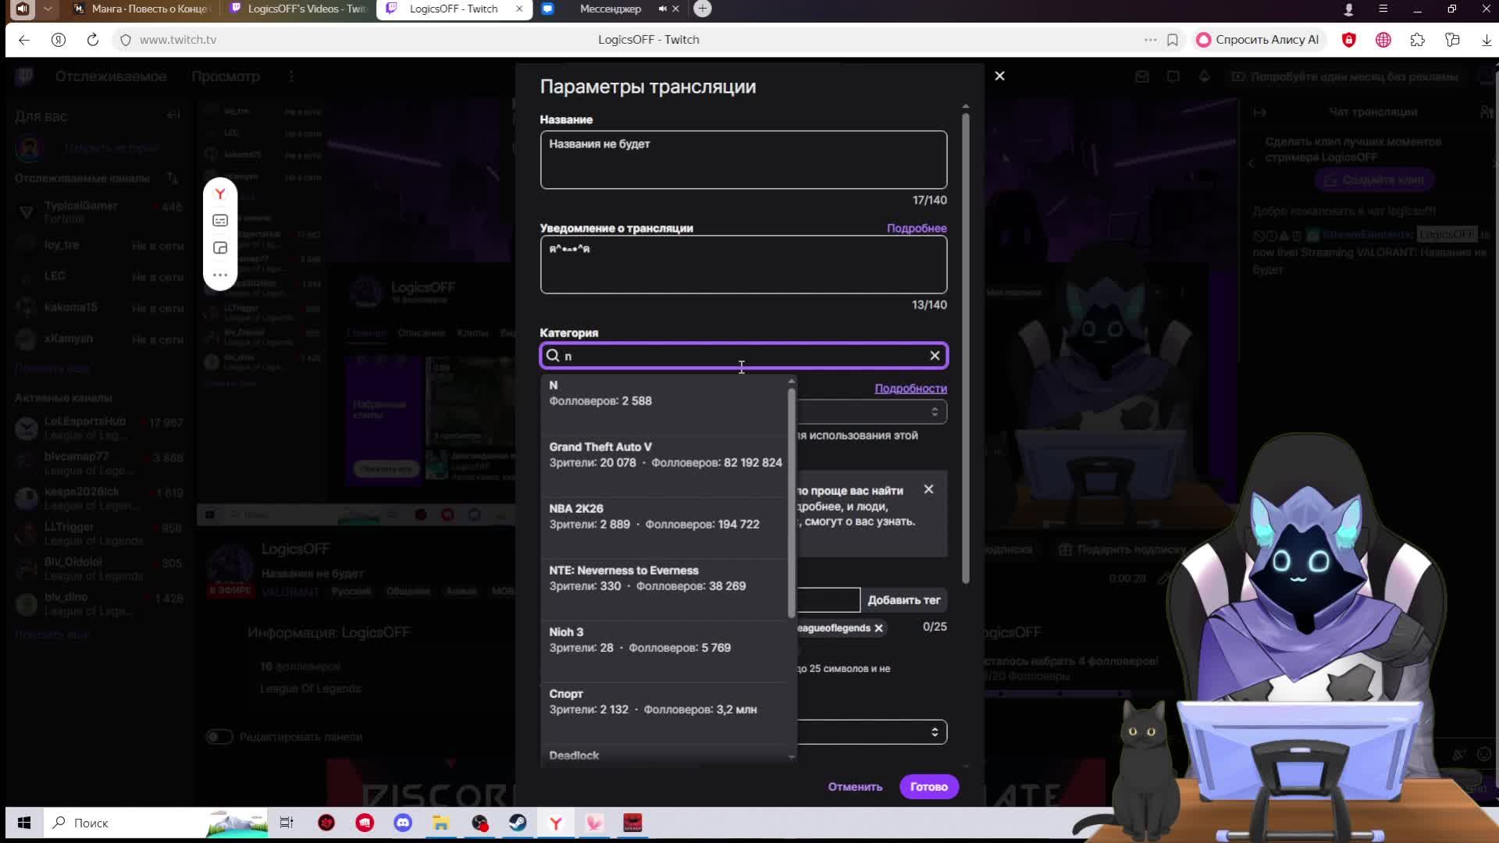Image resolution: width=1499 pixels, height=843 pixels.
Task: Close the stream settings dialog with the X
Action: point(999,76)
